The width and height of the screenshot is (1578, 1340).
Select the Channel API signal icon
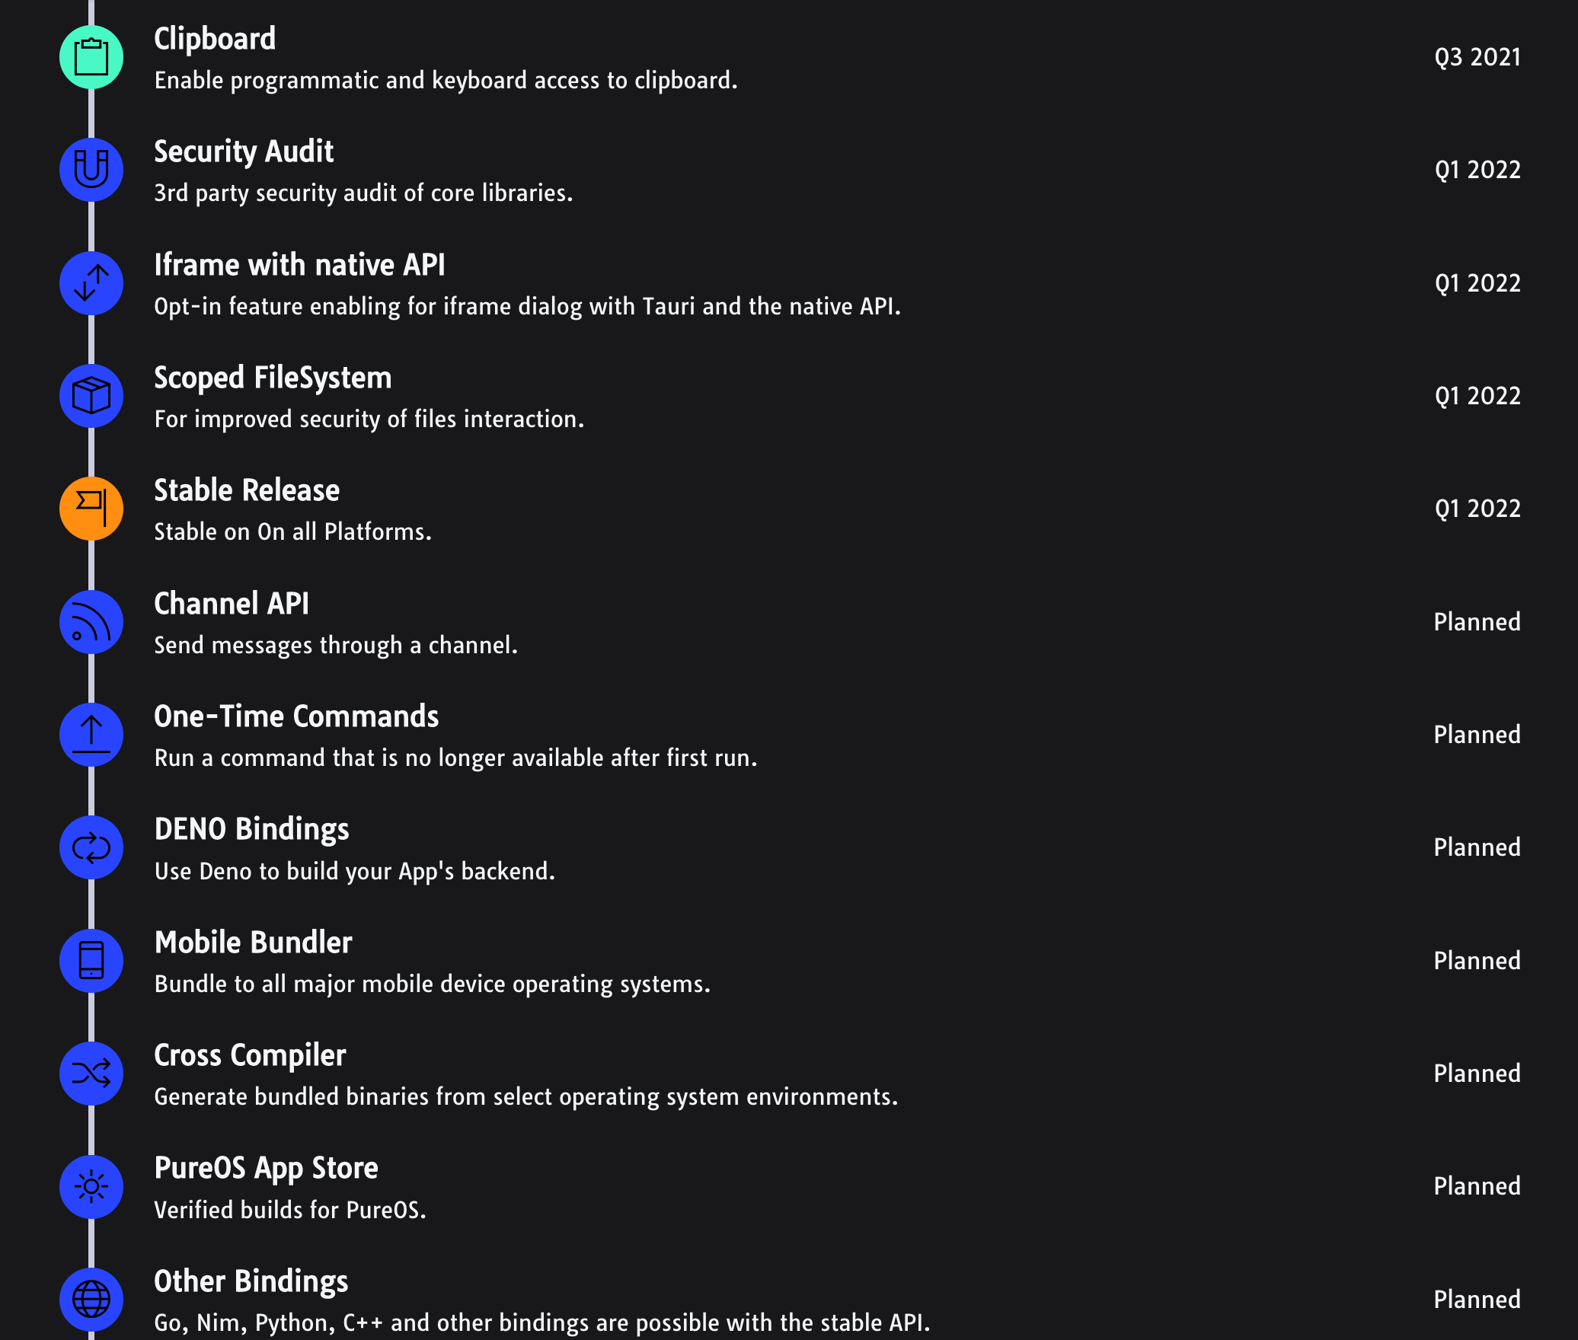tap(91, 621)
